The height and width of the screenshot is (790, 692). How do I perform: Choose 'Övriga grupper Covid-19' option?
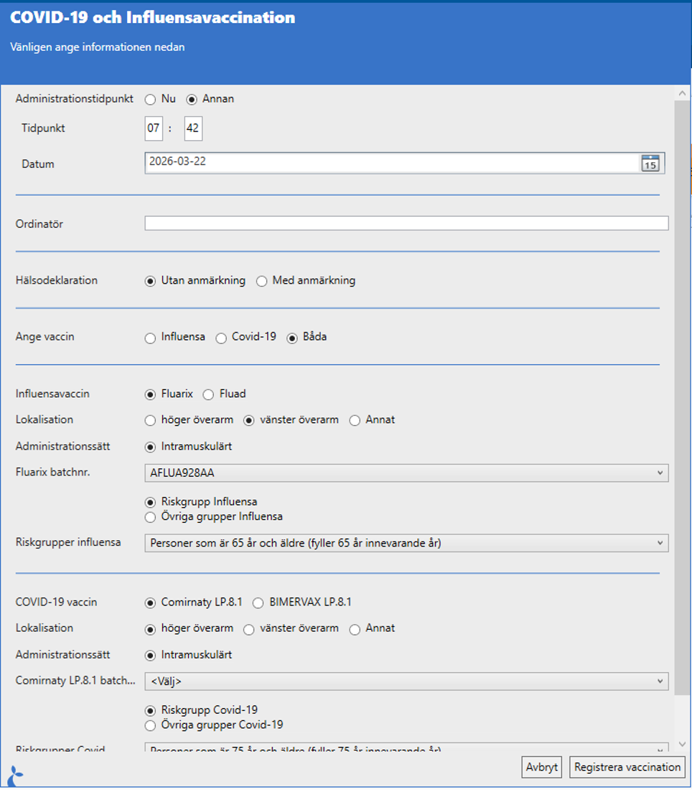(150, 725)
